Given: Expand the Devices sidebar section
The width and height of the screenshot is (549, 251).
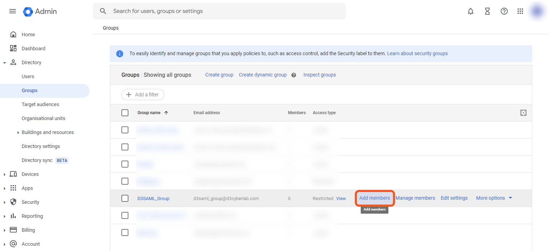Looking at the screenshot, I should click(x=4, y=174).
